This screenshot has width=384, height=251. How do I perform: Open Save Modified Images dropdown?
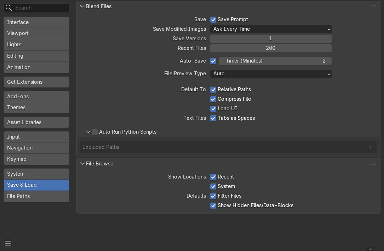tap(271, 29)
